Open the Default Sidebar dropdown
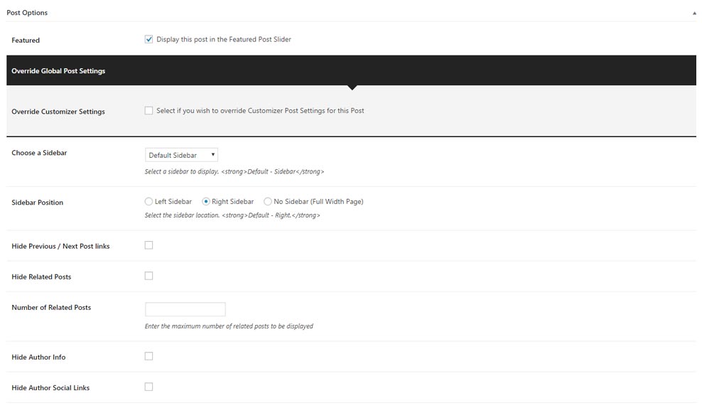The image size is (702, 413). click(181, 155)
